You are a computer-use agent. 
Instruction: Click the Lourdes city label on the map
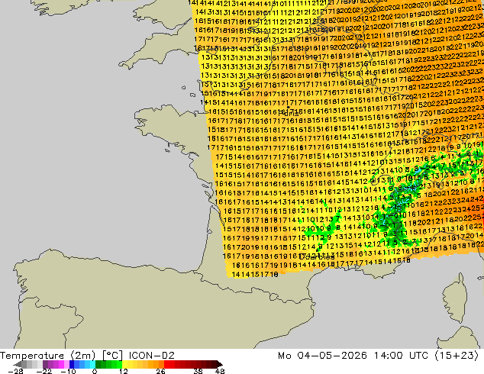[x=317, y=256]
